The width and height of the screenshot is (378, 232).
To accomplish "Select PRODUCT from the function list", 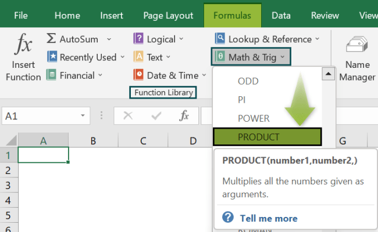I will click(x=267, y=137).
